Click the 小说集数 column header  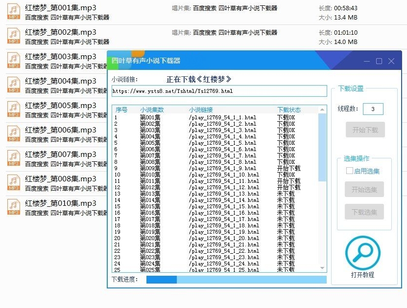coord(152,110)
